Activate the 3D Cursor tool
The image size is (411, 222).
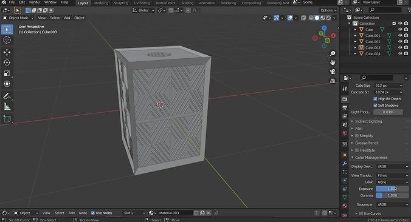coord(7,40)
